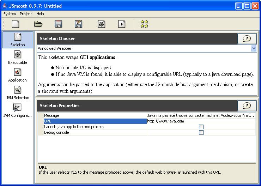Open the JVM Configuration panel
Screen dimensions: 261x186
pyautogui.click(x=18, y=110)
